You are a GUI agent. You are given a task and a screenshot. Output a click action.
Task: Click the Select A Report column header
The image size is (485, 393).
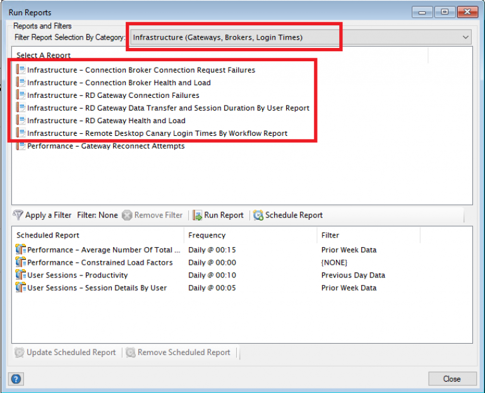pyautogui.click(x=44, y=56)
